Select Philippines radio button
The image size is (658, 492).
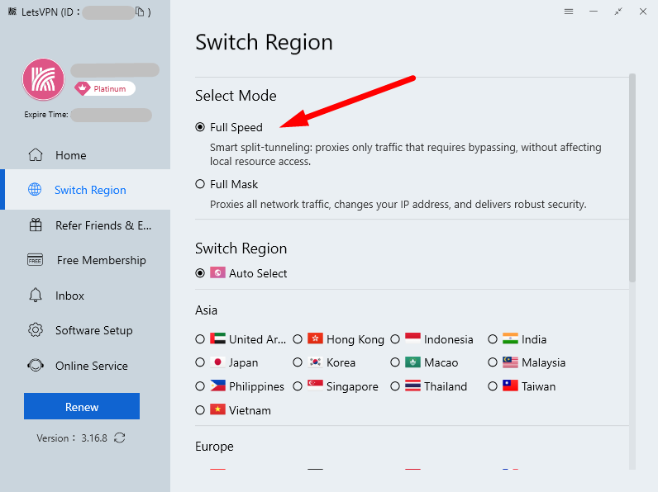pyautogui.click(x=200, y=386)
